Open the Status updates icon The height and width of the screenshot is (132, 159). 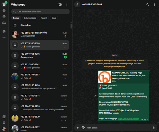4,10
